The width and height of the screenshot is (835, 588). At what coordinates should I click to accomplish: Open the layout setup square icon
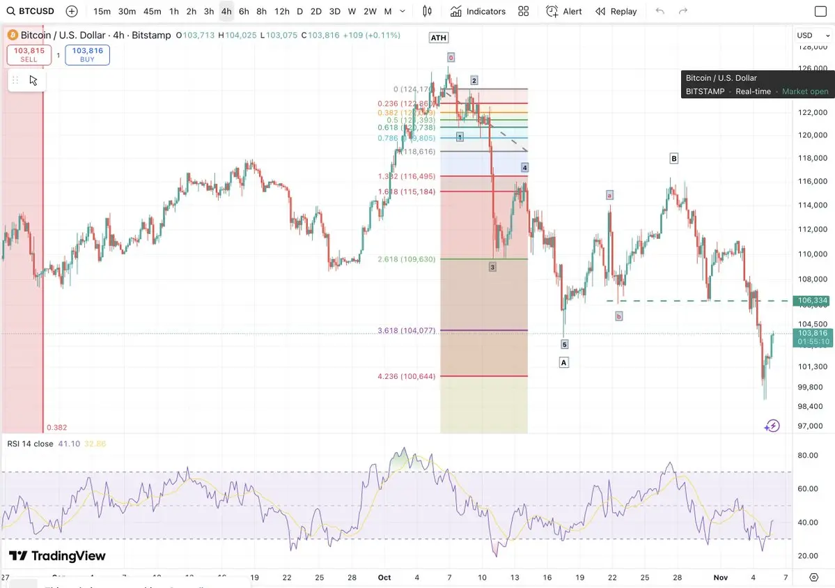pos(820,11)
